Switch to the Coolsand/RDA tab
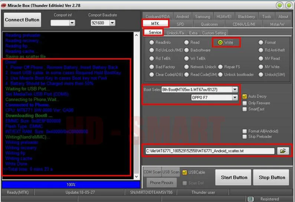The width and height of the screenshot is (295, 202). coord(158,17)
